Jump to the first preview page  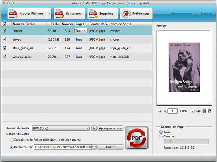coord(159,111)
